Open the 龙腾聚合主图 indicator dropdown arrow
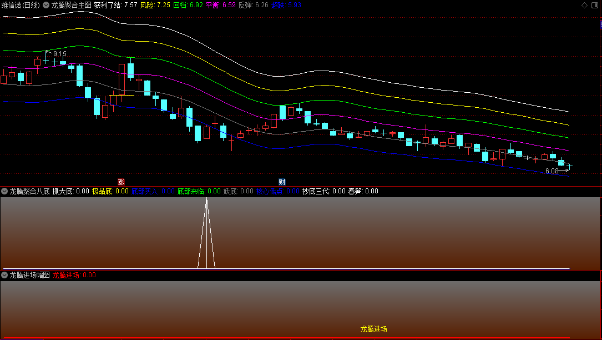The image size is (602, 340). 46,5
